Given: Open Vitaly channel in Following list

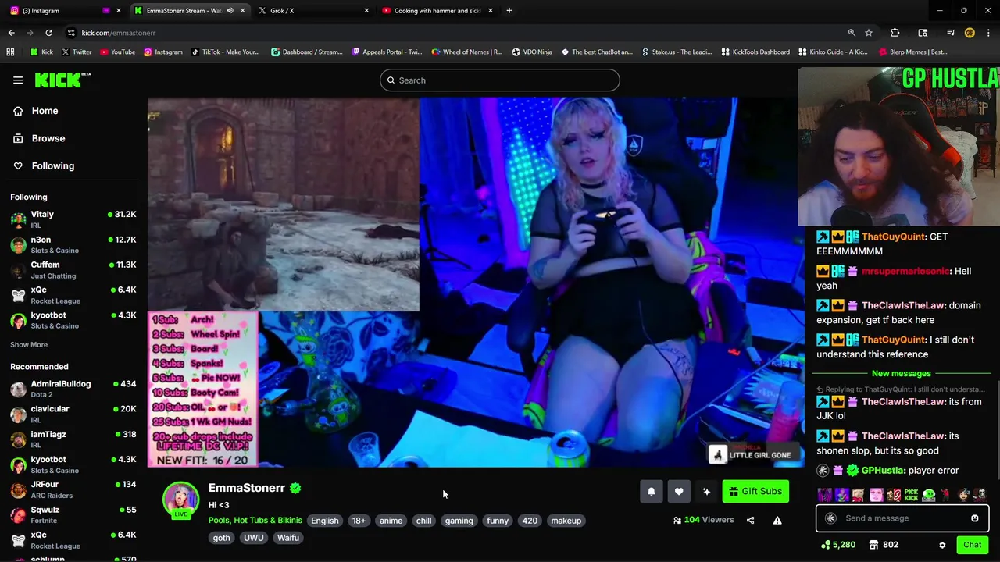Looking at the screenshot, I should [73, 219].
